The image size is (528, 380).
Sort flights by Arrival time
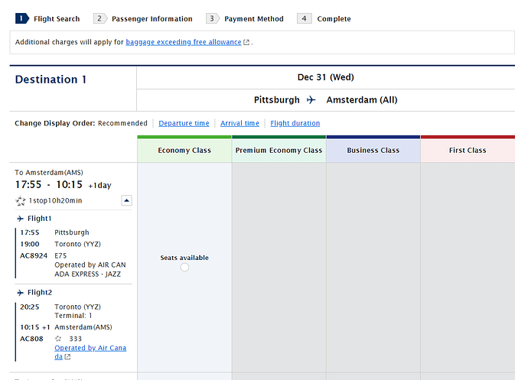point(240,123)
